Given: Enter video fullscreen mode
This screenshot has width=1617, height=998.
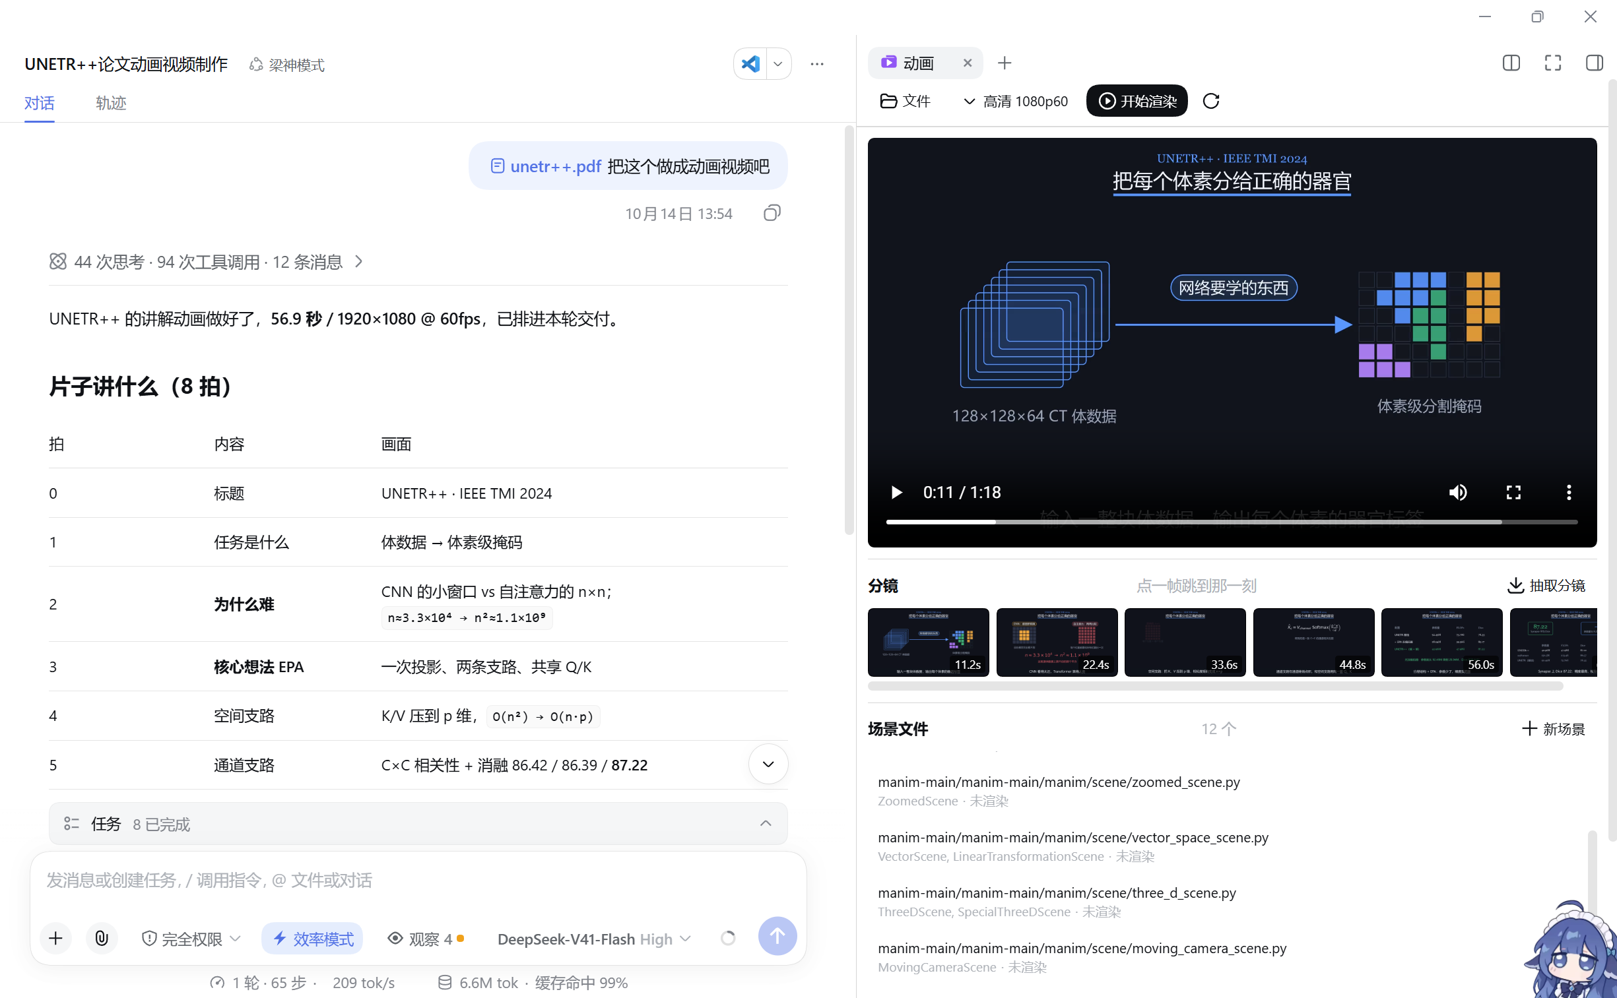Looking at the screenshot, I should pyautogui.click(x=1513, y=492).
